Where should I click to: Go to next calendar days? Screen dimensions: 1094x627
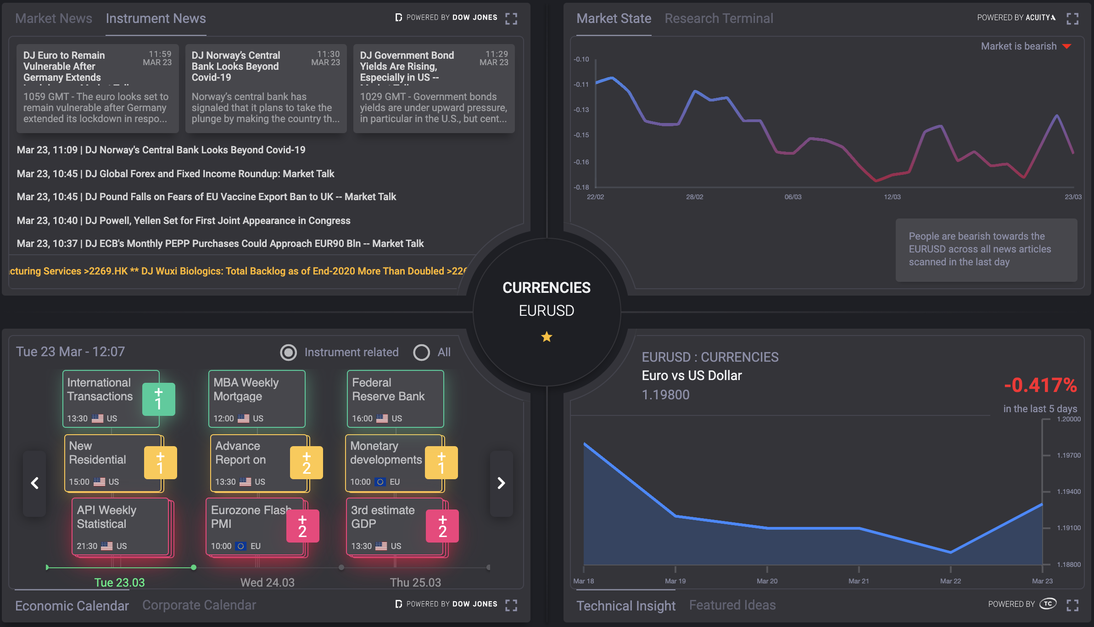coord(501,483)
